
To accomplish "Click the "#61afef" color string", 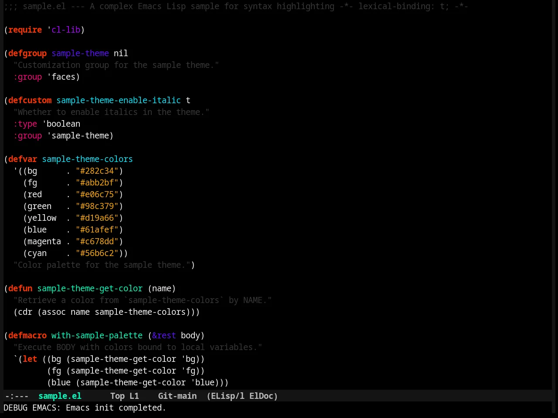I will click(97, 229).
